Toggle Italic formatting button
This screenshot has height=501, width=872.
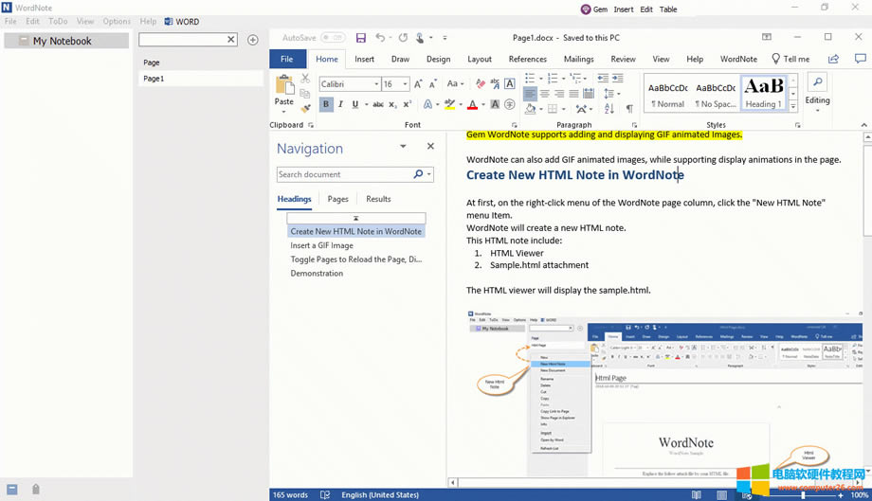point(340,105)
